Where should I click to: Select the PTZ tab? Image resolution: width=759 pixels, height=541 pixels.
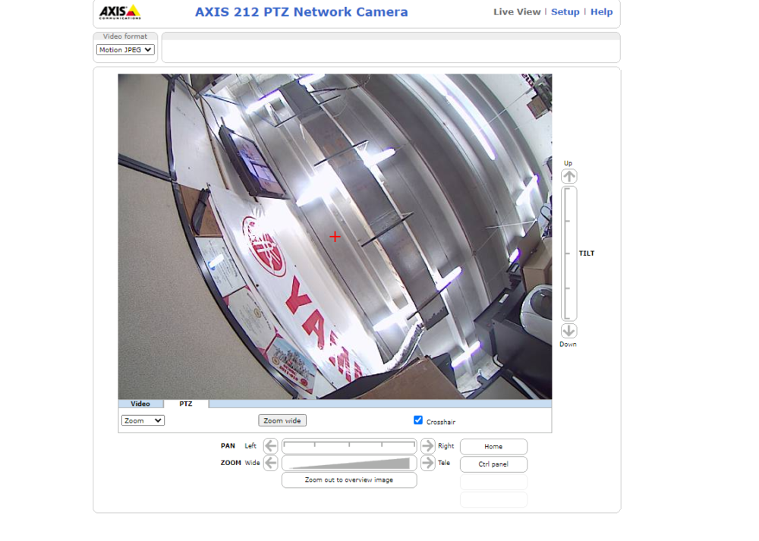(186, 404)
